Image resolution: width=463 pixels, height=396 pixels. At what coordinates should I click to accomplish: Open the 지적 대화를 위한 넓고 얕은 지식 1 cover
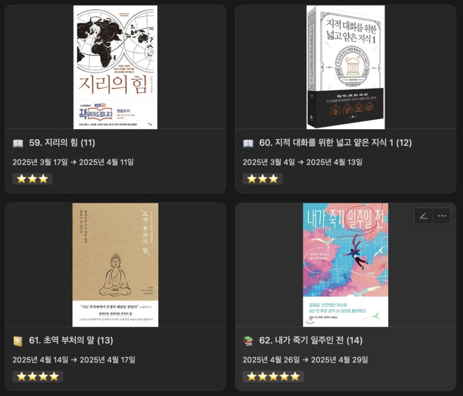(x=345, y=67)
